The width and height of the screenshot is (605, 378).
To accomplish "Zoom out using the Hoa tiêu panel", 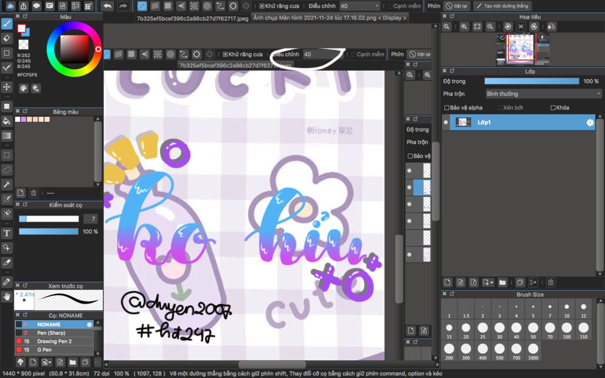I will point(490,27).
